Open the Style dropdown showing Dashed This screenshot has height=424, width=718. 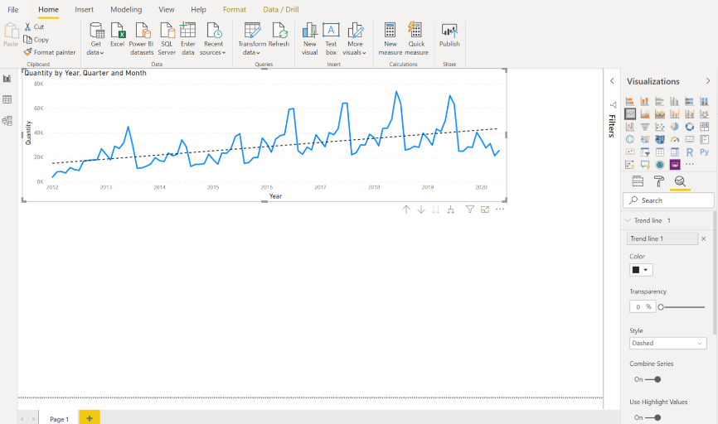[x=668, y=343]
